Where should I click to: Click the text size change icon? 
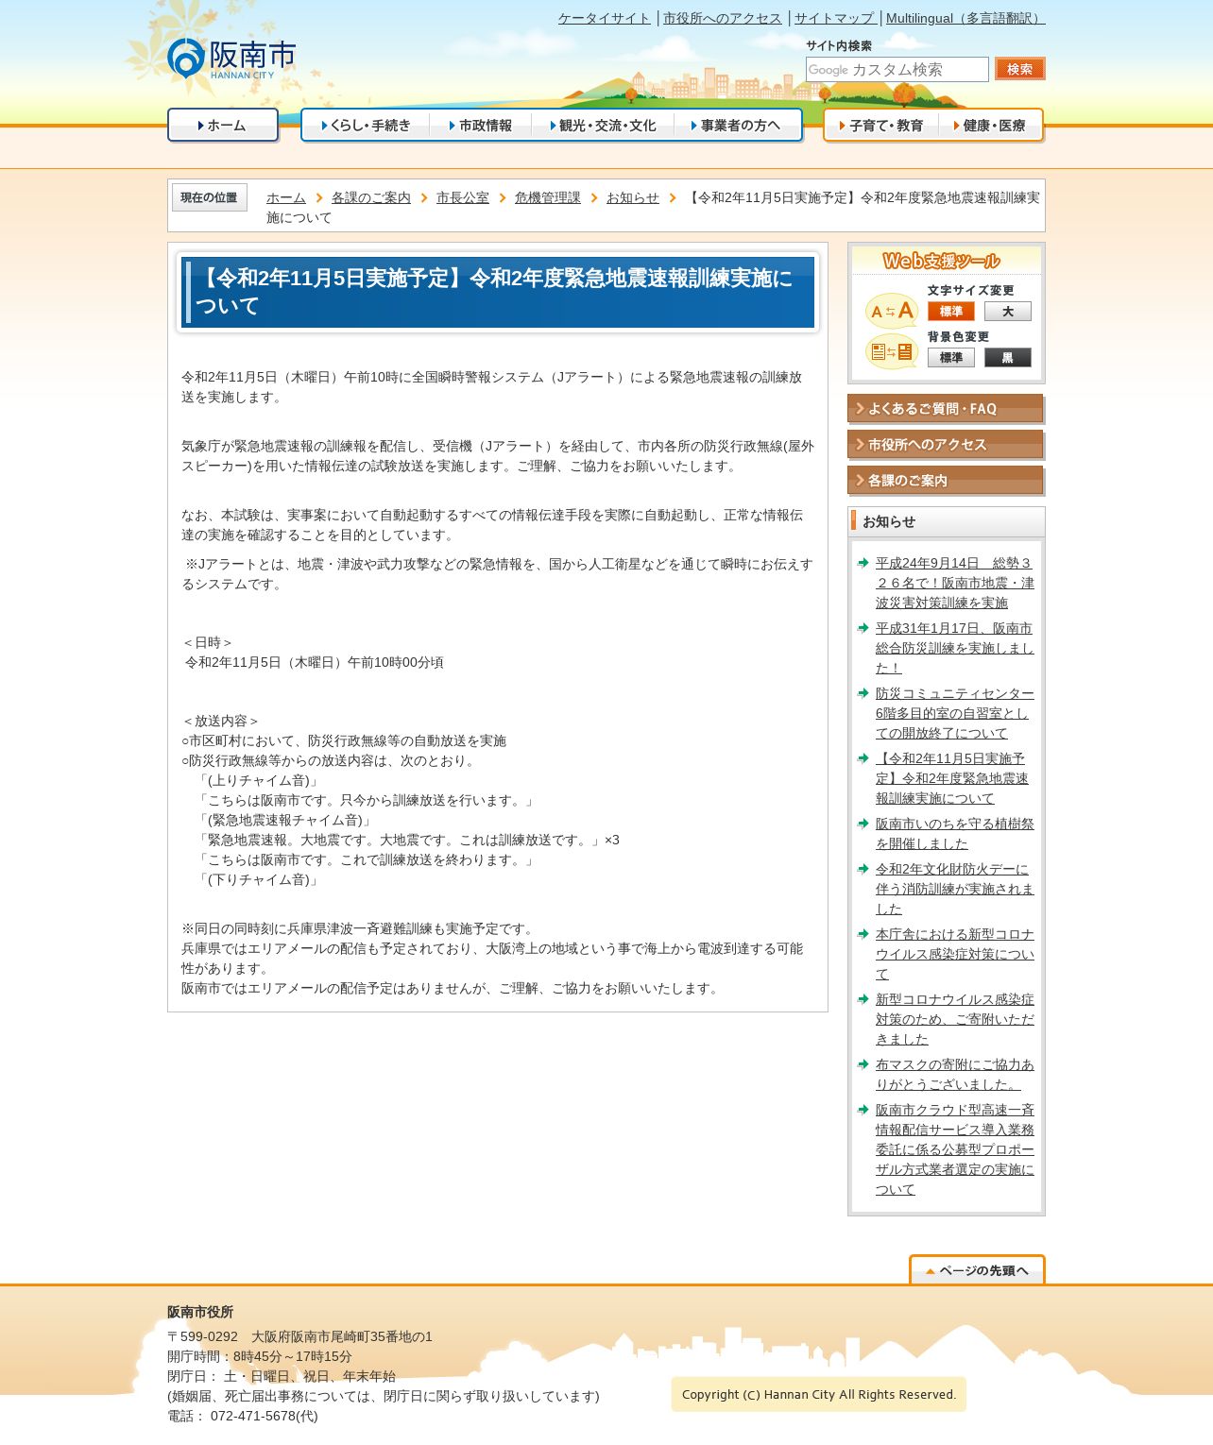pyautogui.click(x=891, y=311)
